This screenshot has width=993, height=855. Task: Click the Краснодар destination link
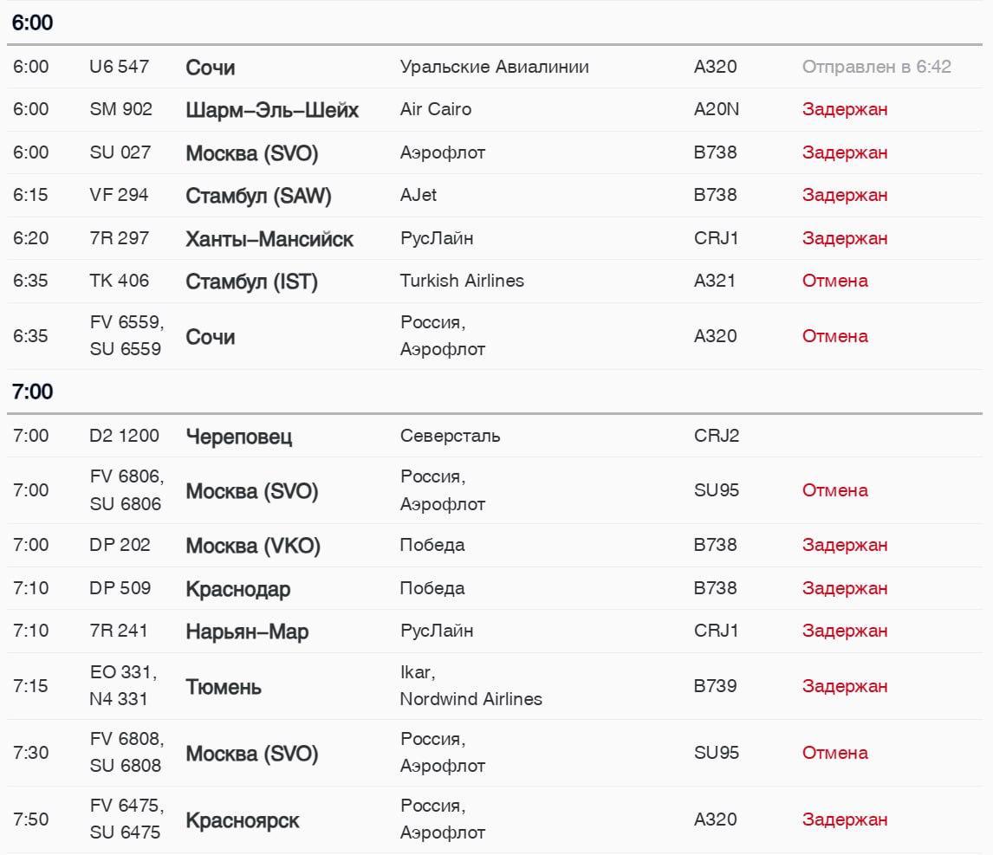238,589
